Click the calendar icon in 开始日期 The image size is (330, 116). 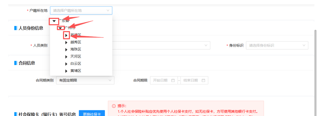pos(173,80)
